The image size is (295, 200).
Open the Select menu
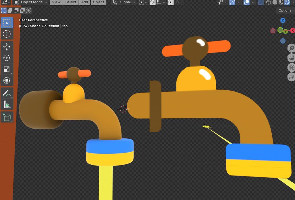click(x=71, y=2)
